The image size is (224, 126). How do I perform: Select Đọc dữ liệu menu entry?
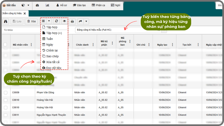[x=54, y=68]
